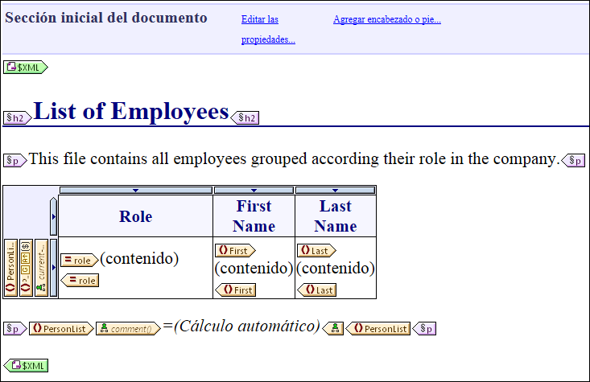Image resolution: width=590 pixels, height=382 pixels.
Task: Click the opening $XML document tag
Action: pos(26,68)
